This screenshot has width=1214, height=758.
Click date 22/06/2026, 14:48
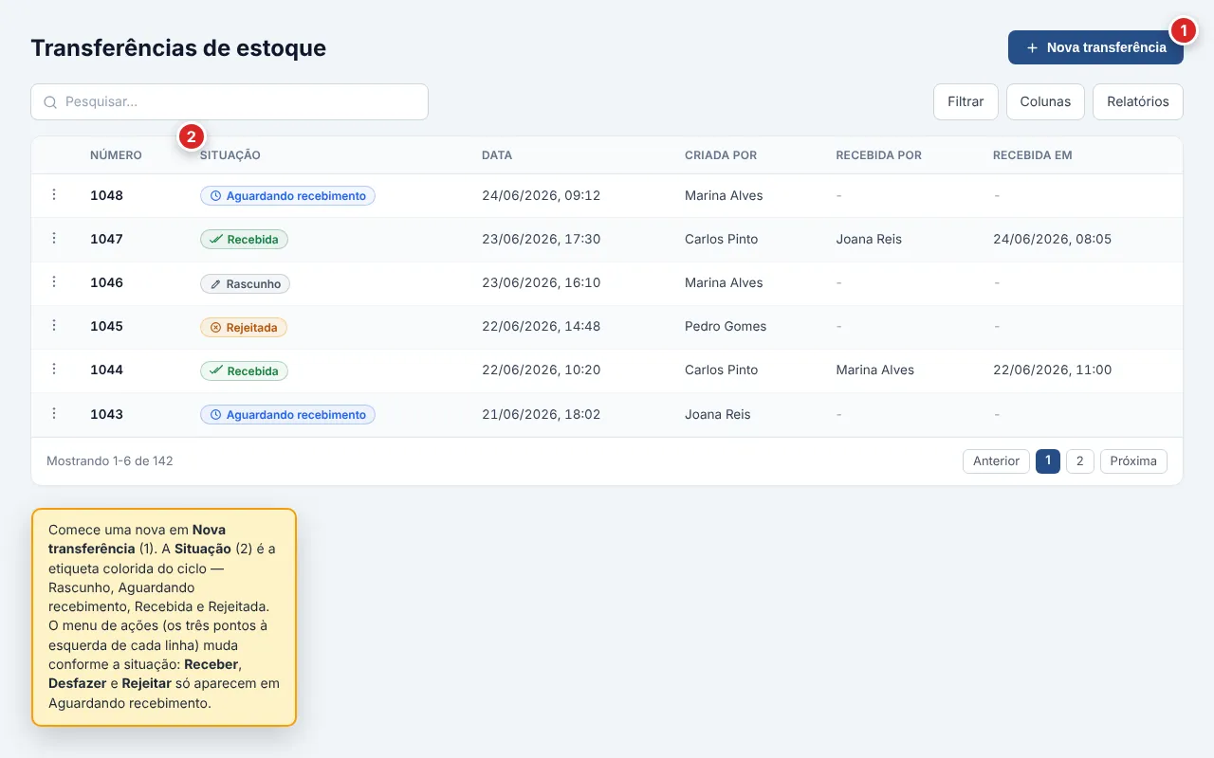tap(541, 326)
